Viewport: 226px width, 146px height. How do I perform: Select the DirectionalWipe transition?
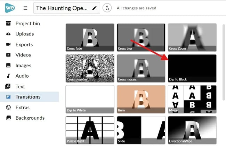[192, 130]
